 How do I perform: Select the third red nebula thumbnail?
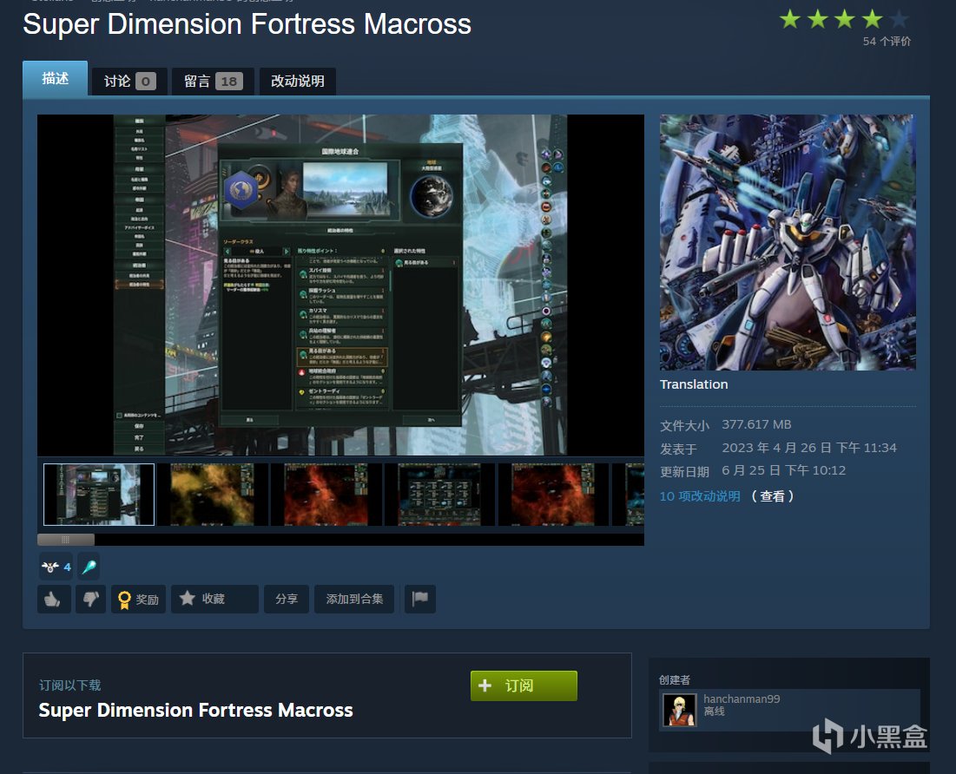pos(326,495)
